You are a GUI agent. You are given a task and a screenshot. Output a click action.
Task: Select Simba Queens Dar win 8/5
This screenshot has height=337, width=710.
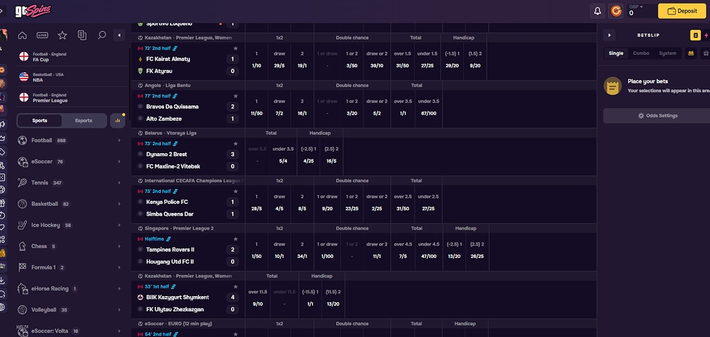tap(302, 202)
